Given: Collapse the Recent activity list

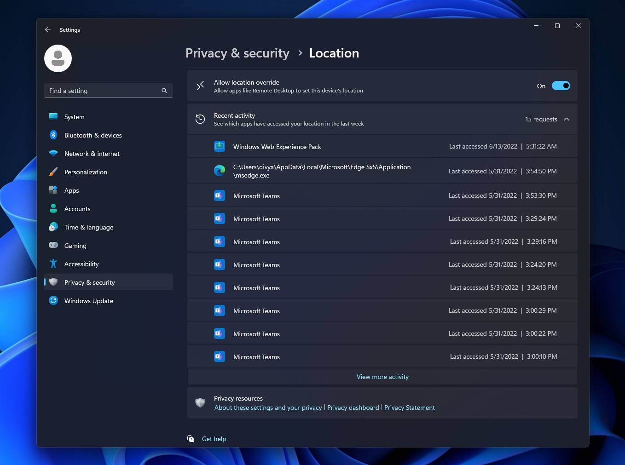Looking at the screenshot, I should [x=567, y=119].
